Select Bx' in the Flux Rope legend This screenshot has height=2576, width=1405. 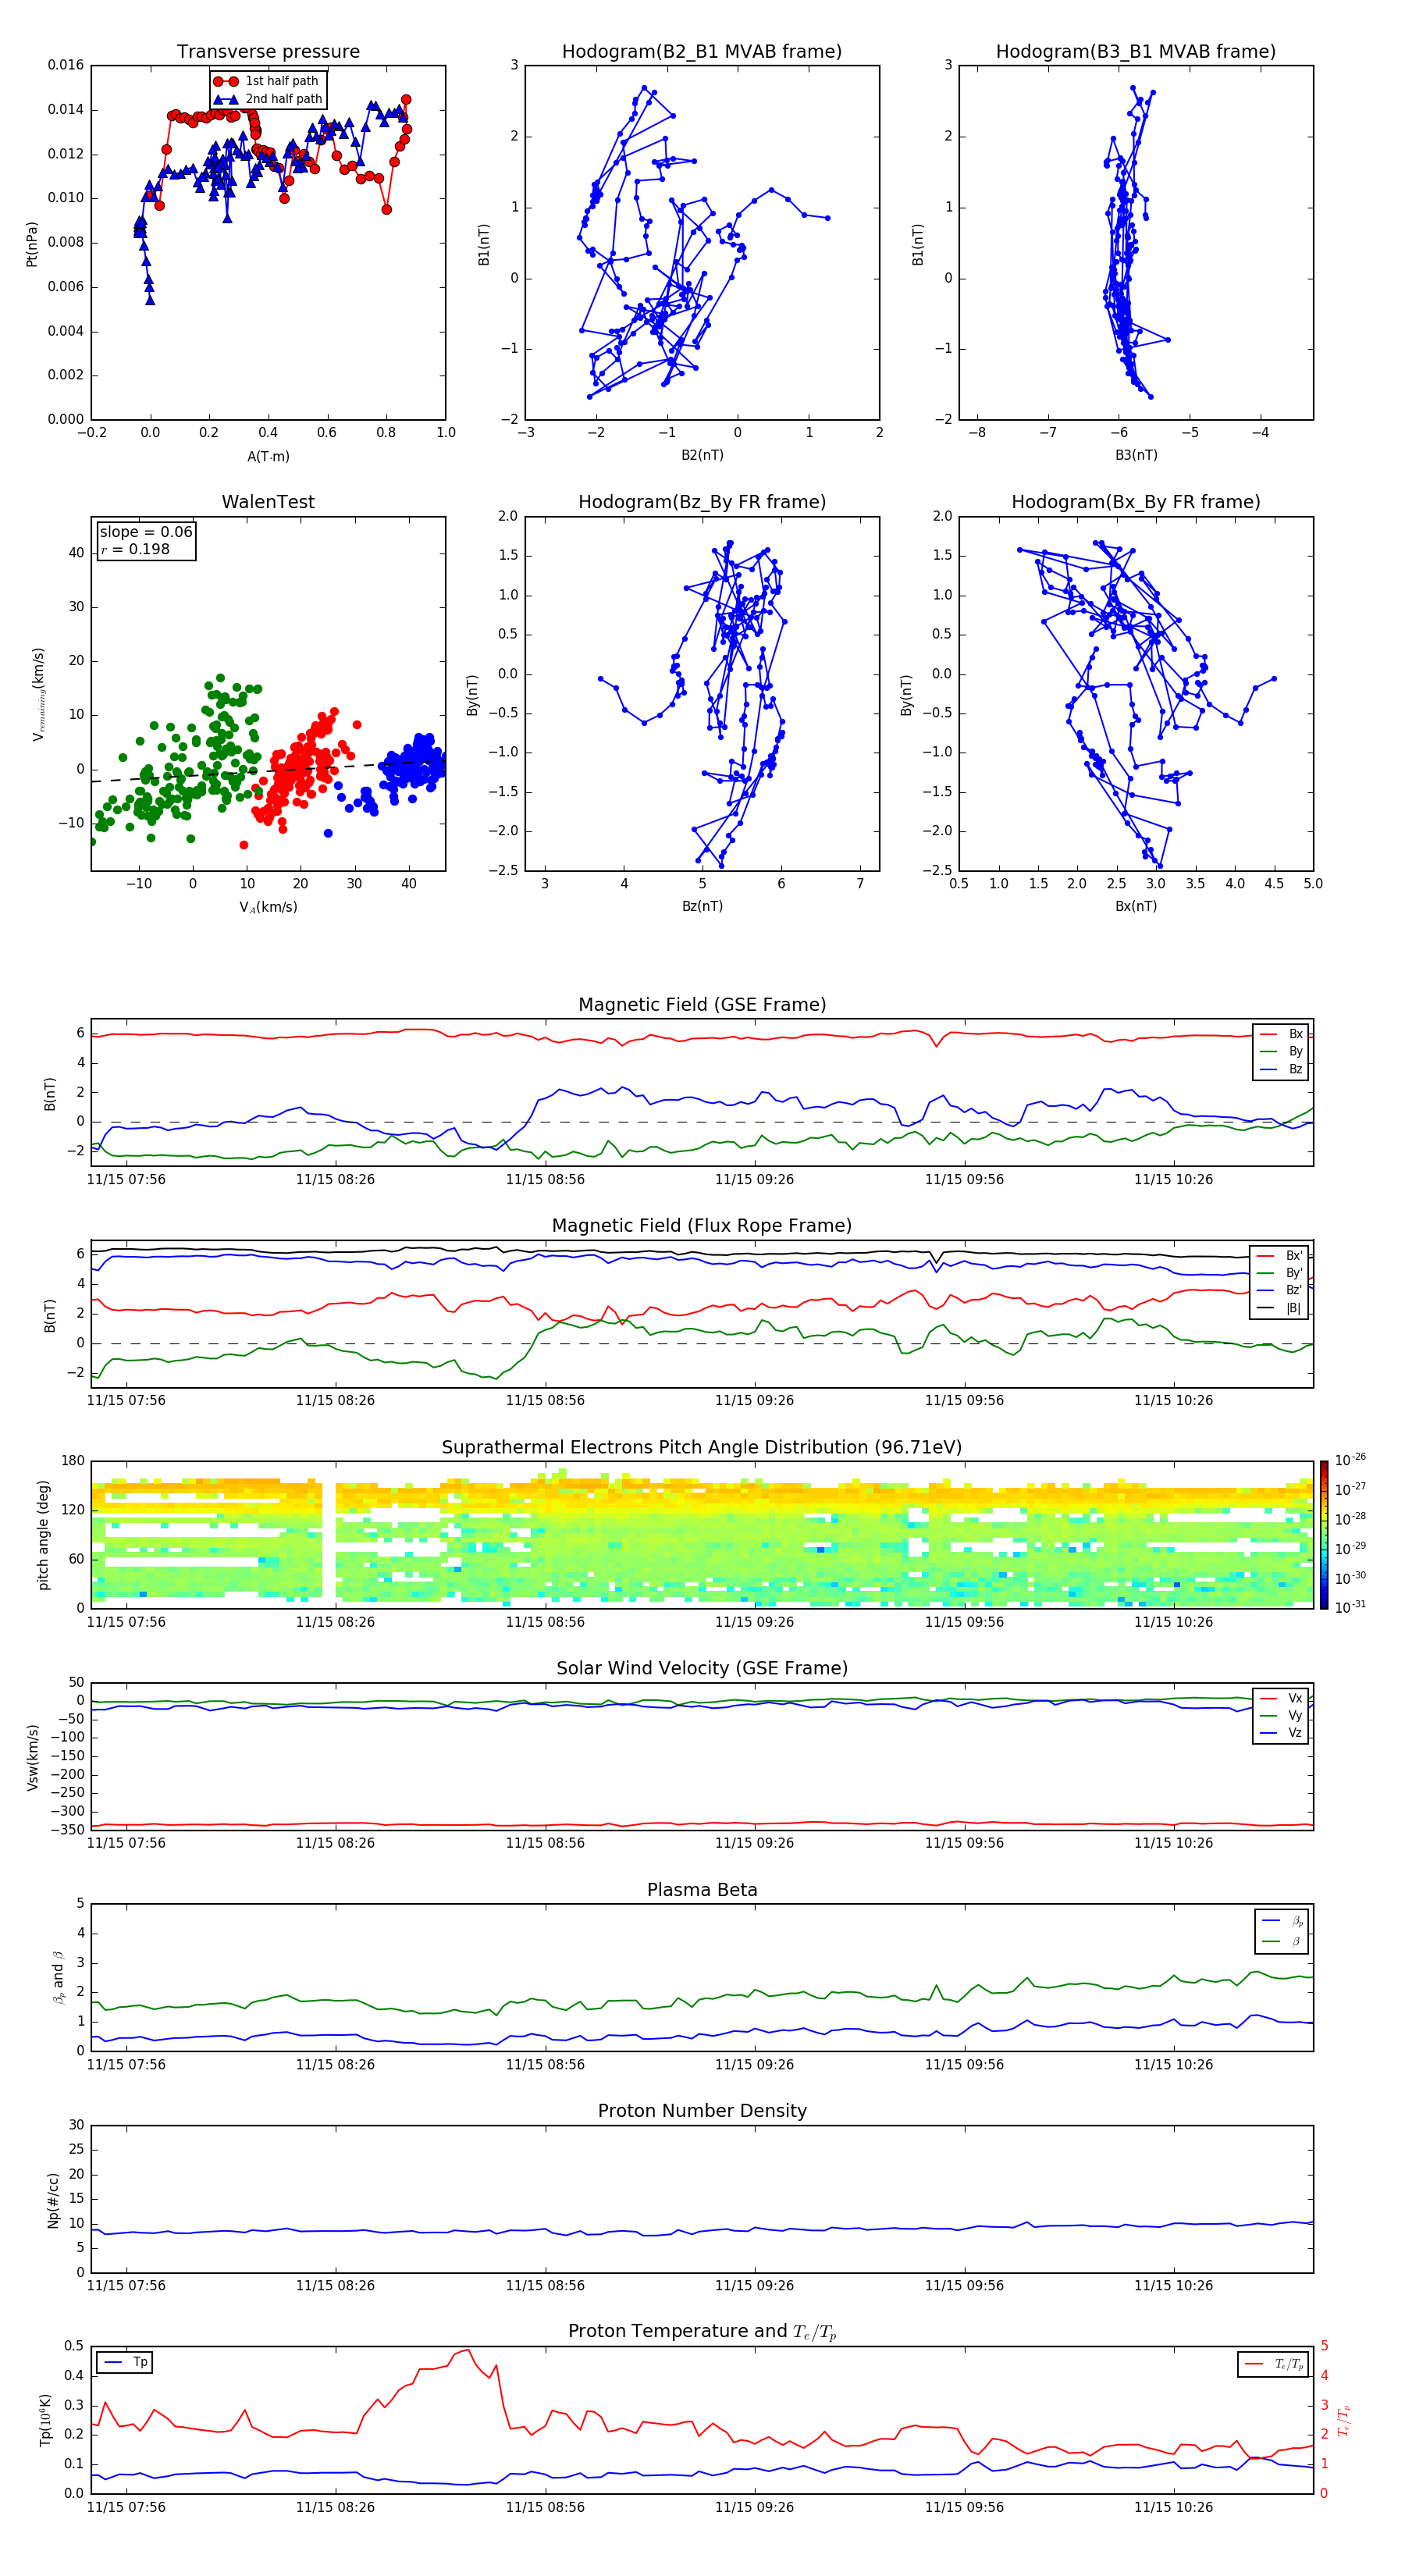coord(1280,1256)
